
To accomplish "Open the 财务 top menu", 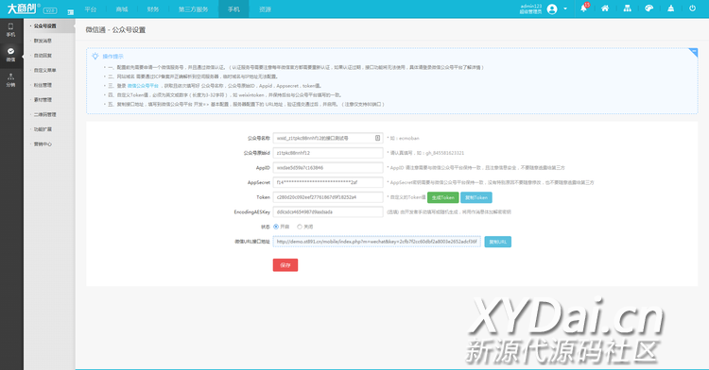I will (153, 9).
